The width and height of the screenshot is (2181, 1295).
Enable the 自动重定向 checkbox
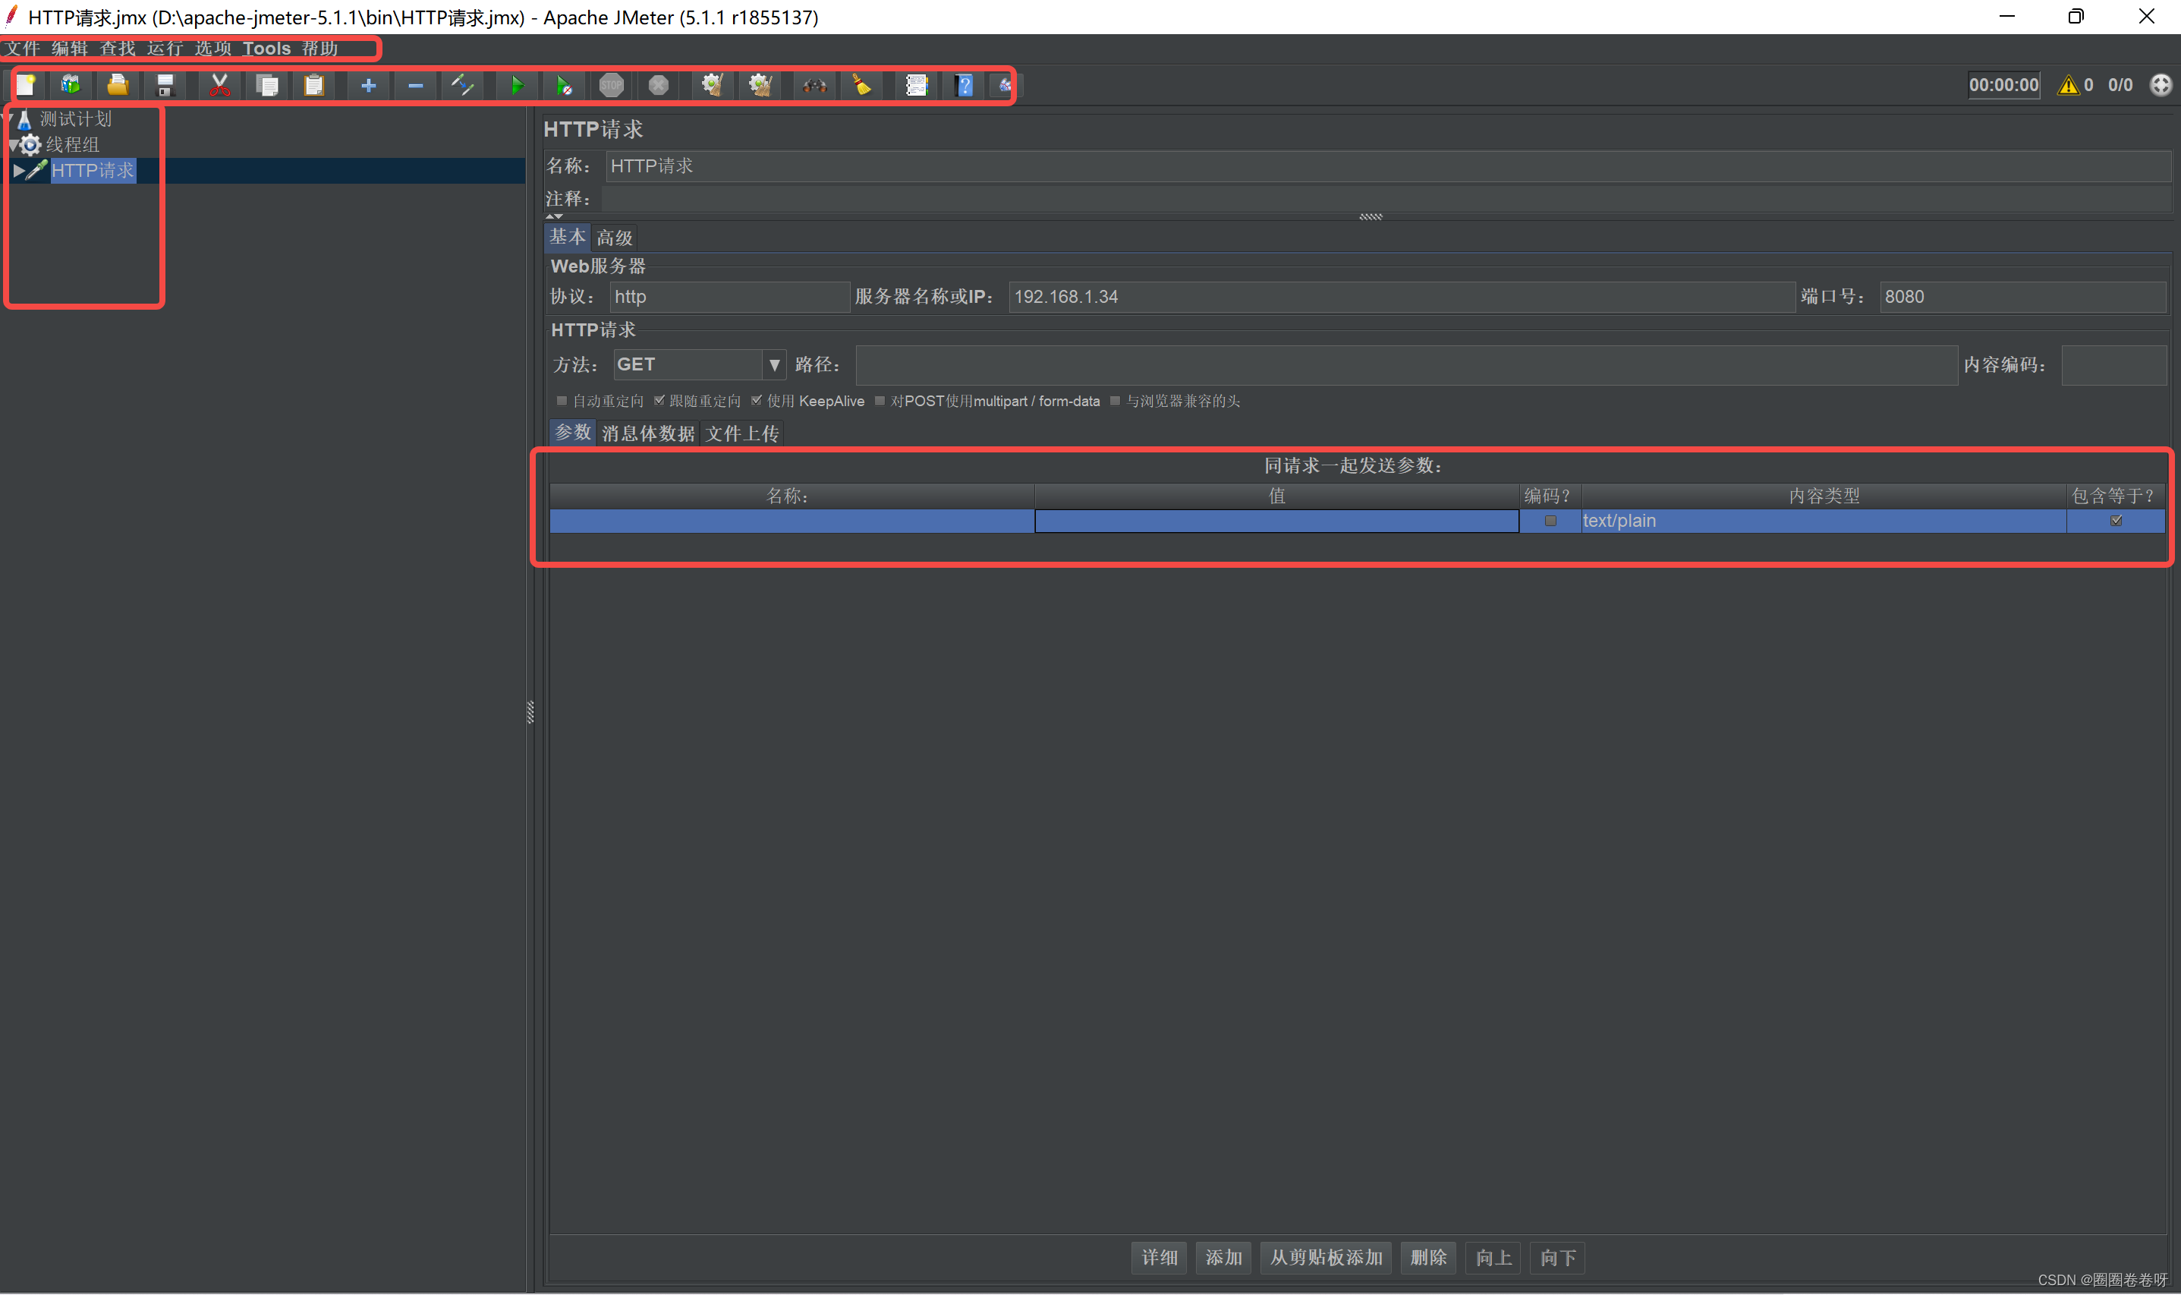point(562,401)
